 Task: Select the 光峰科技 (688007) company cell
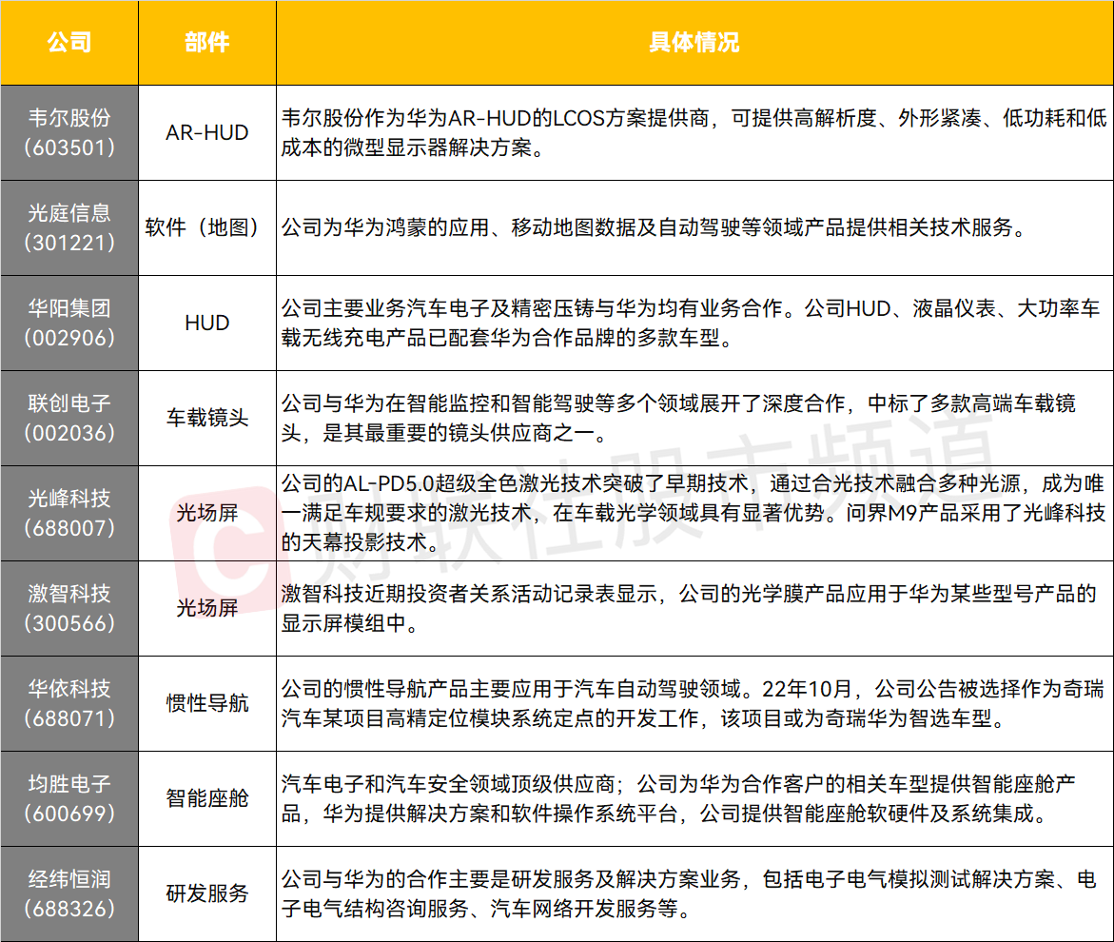[69, 514]
